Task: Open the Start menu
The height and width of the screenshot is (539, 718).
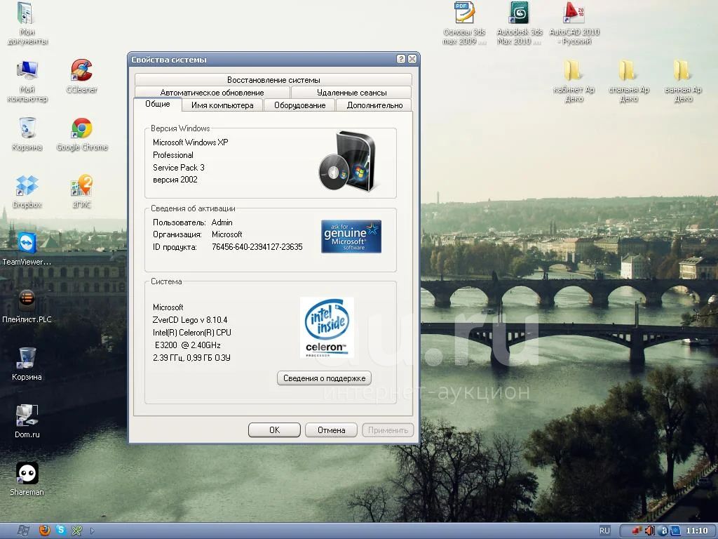Action: pyautogui.click(x=23, y=531)
